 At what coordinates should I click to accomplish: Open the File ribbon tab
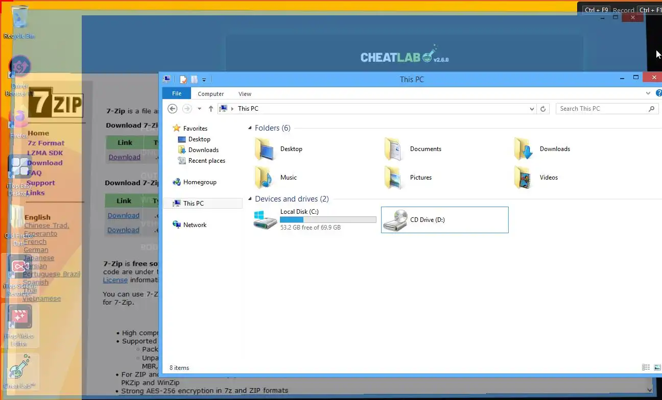(177, 93)
